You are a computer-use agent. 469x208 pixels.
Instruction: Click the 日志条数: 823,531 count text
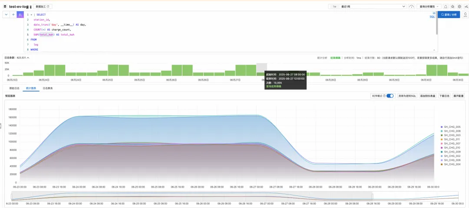click(x=15, y=58)
